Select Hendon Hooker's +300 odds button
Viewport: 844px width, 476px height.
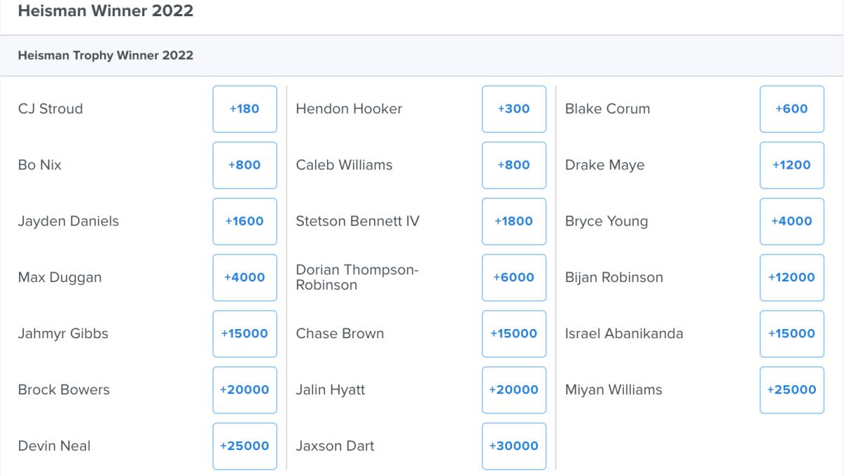click(513, 109)
